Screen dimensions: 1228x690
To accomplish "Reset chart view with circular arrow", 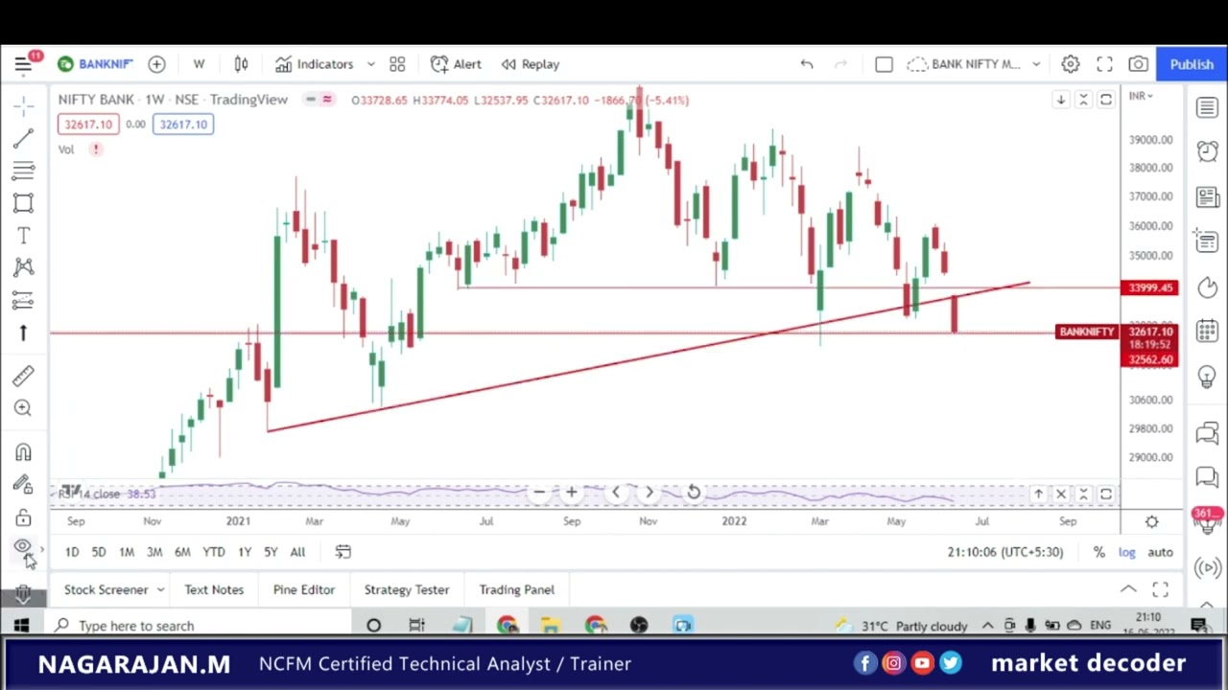I will [x=694, y=493].
